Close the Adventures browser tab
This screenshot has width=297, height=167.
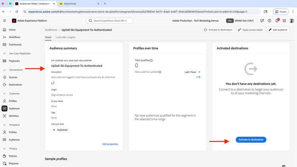98,4
